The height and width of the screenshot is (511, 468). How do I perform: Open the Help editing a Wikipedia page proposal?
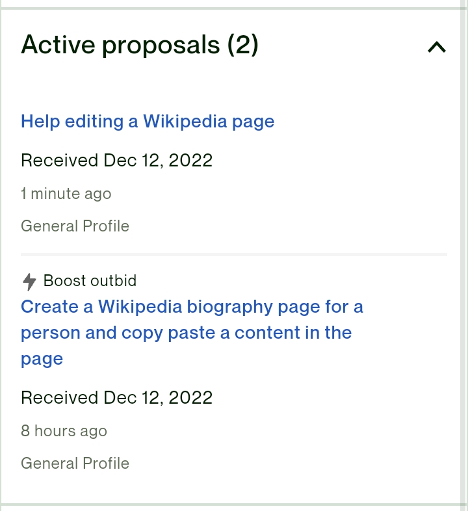pyautogui.click(x=148, y=122)
